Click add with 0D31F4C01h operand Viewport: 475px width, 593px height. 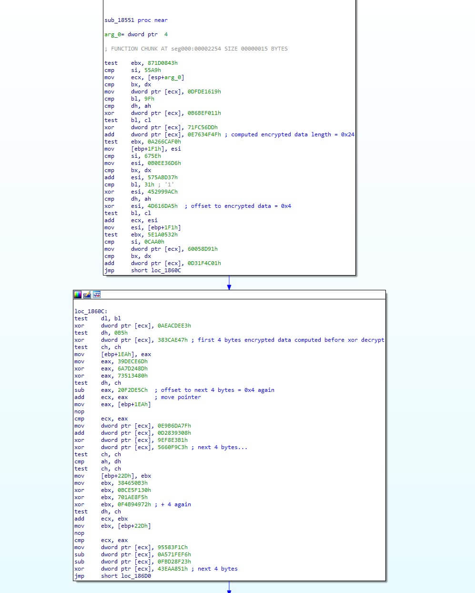pyautogui.click(x=162, y=263)
